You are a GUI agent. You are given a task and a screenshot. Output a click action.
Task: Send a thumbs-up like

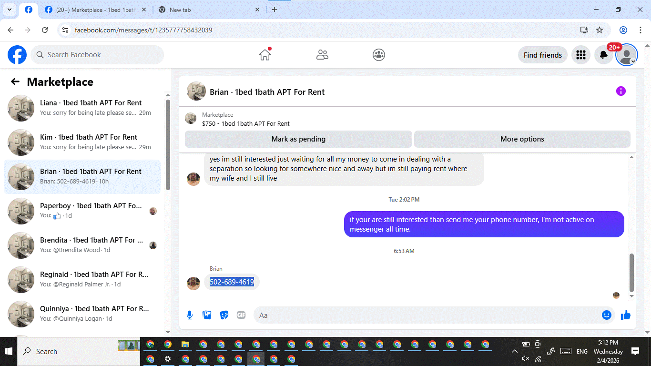[x=626, y=315]
